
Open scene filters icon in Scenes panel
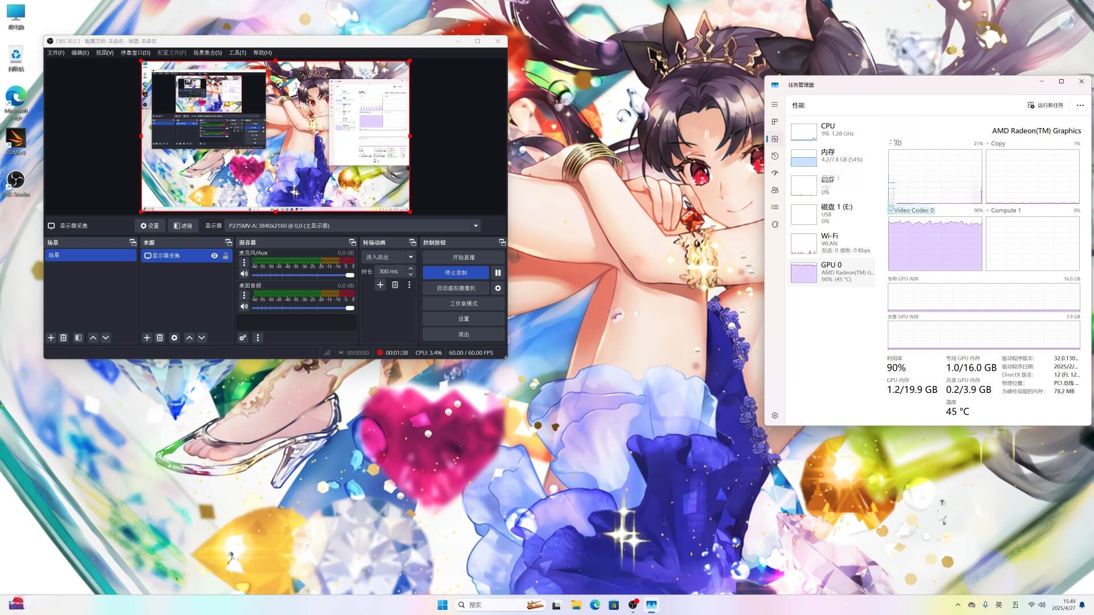click(78, 338)
